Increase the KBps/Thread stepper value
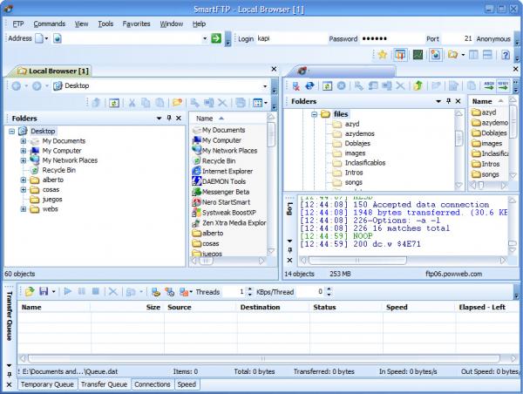This screenshot has height=394, width=523. 329,289
